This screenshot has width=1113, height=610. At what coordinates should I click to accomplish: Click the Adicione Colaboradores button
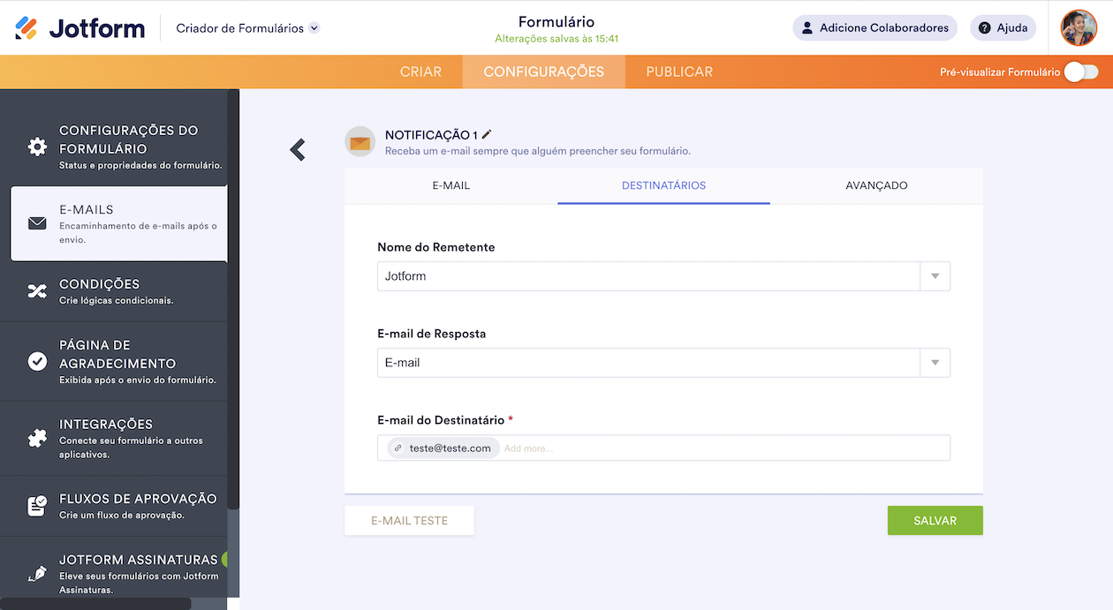pos(874,28)
